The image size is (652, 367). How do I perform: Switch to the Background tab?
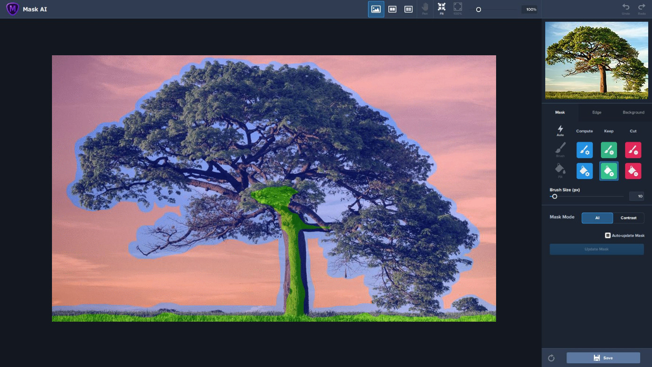tap(634, 112)
